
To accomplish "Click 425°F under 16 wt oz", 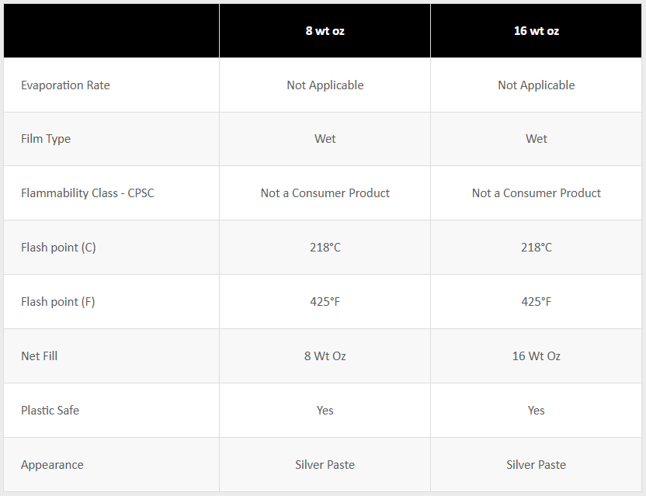I will coord(536,302).
